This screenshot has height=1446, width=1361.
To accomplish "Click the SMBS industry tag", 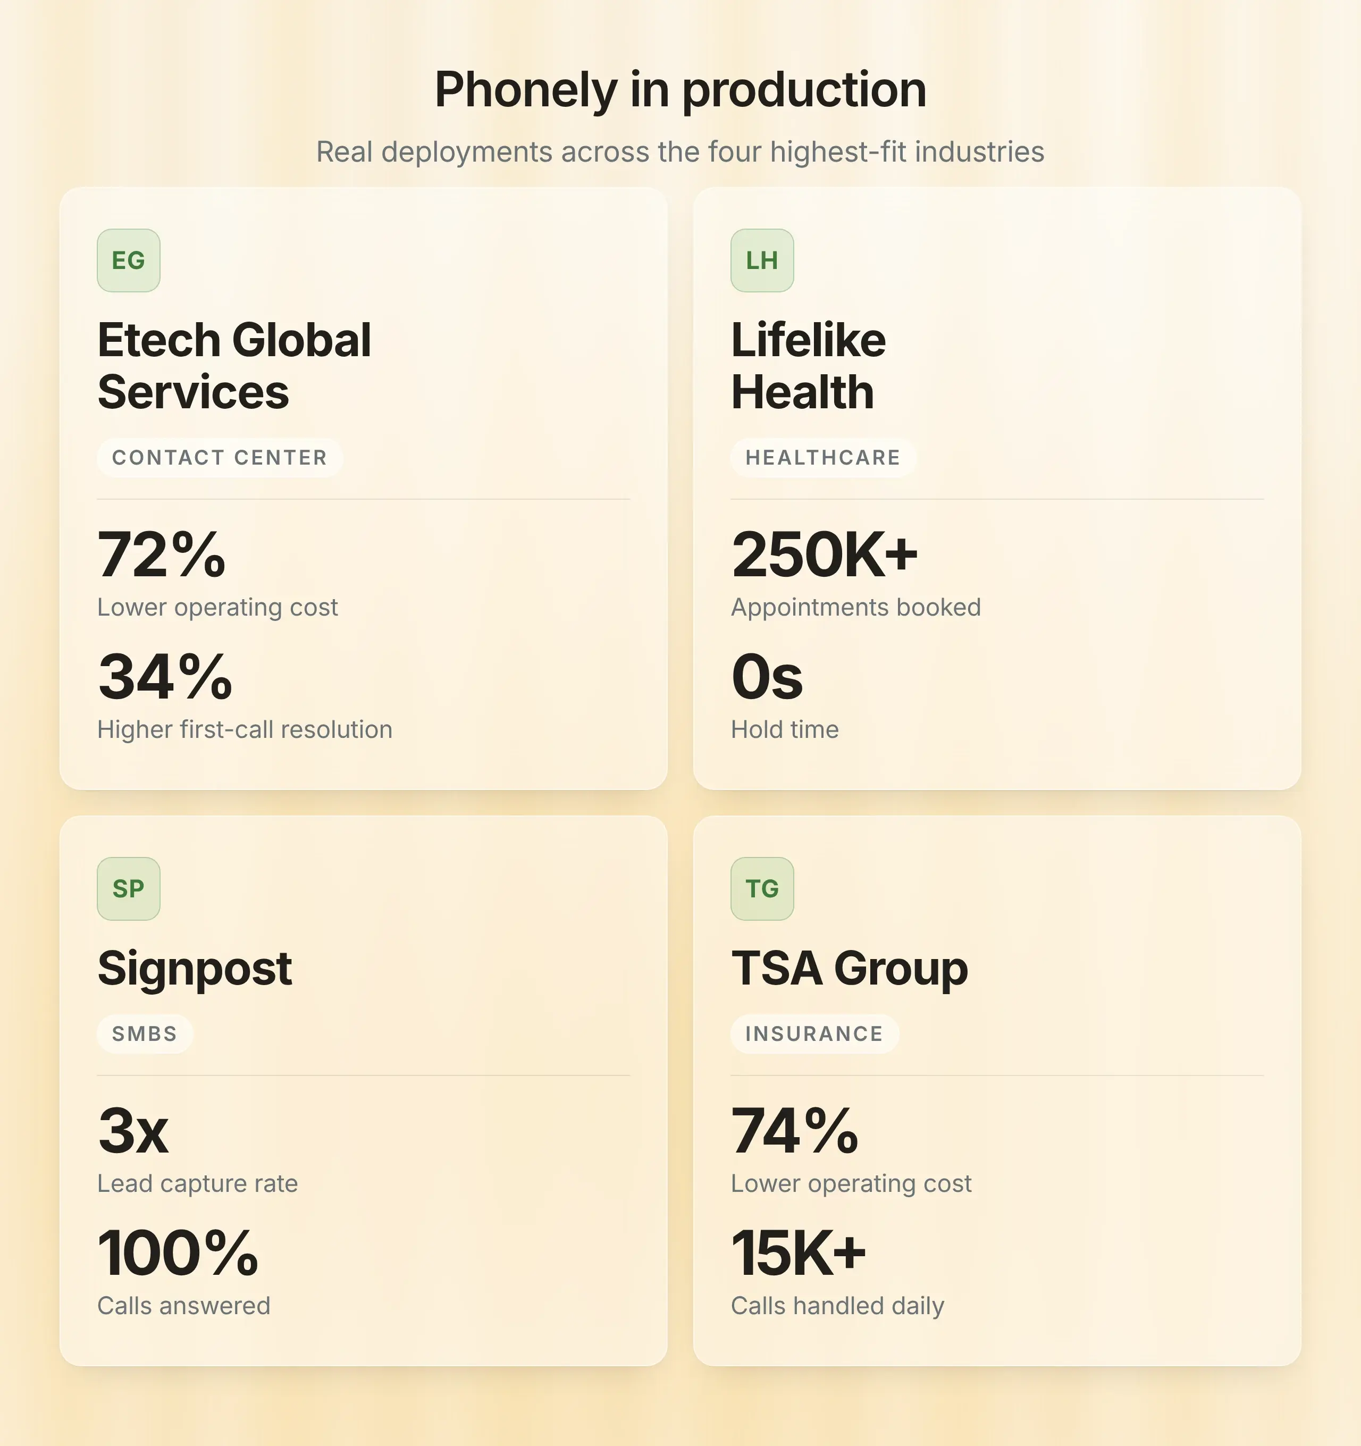I will (145, 1033).
